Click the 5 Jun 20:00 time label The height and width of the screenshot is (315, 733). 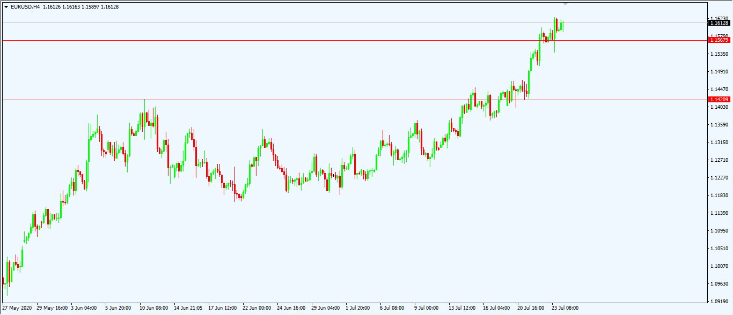coord(118,308)
